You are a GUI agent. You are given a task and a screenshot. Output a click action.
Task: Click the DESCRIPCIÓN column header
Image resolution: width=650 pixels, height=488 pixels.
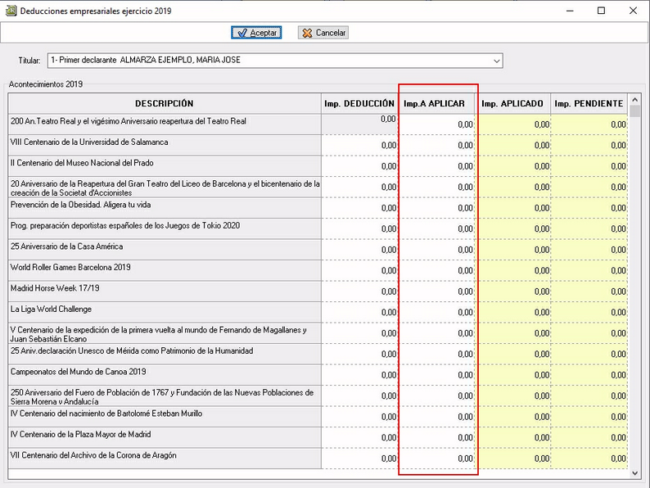coord(165,104)
